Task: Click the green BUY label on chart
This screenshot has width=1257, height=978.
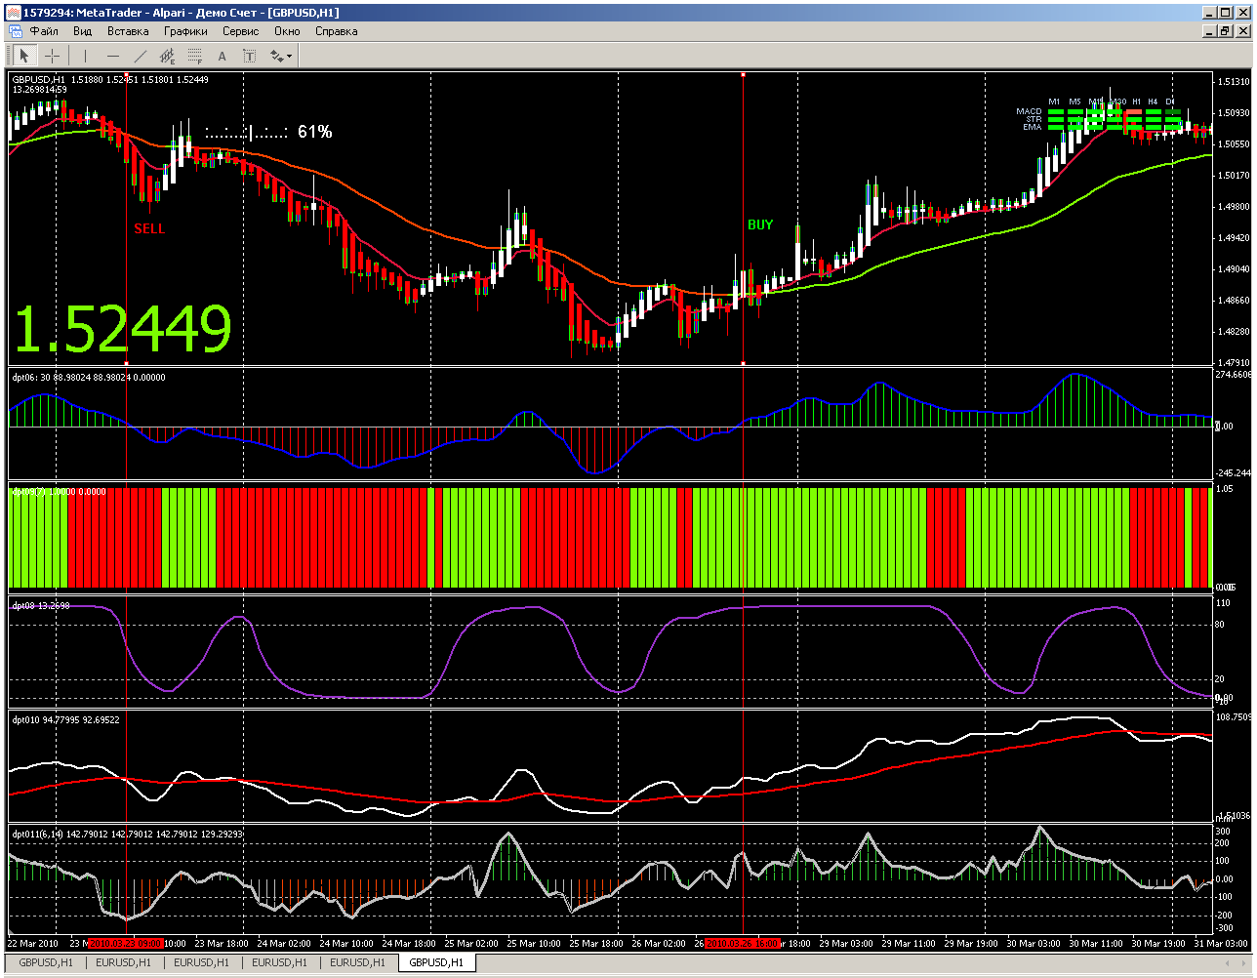Action: (x=760, y=224)
